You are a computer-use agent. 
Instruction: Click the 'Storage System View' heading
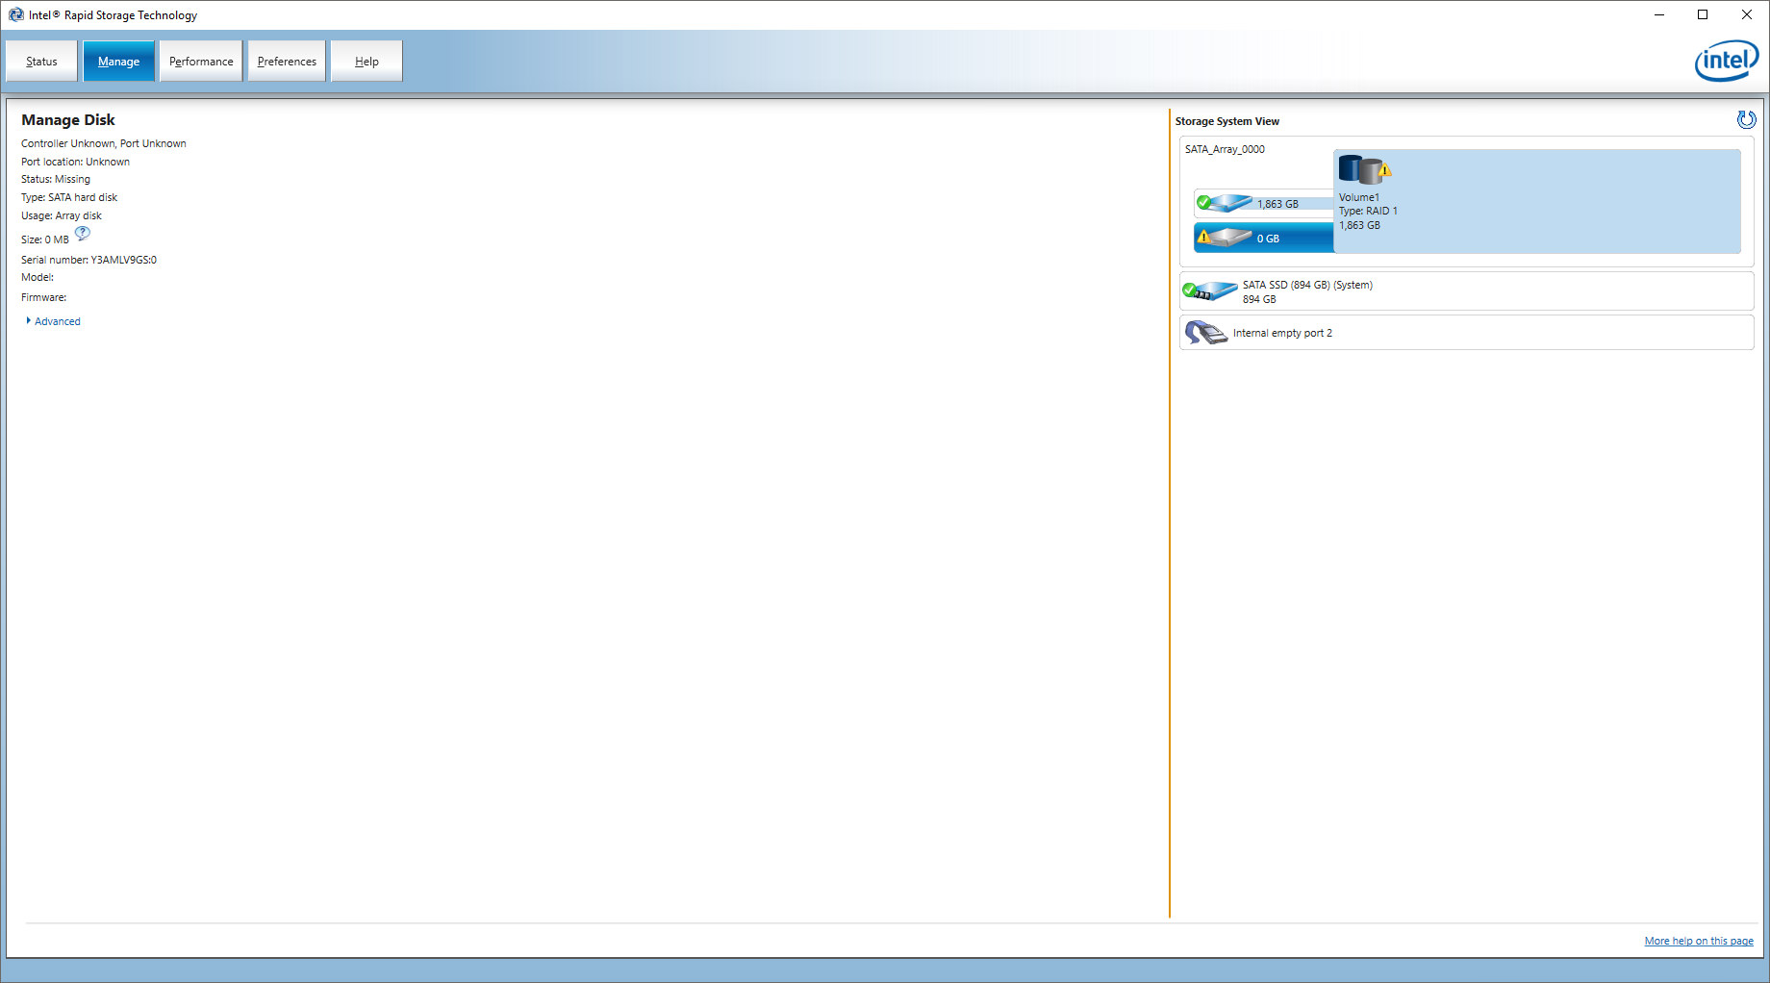coord(1226,121)
